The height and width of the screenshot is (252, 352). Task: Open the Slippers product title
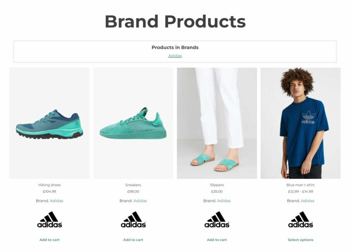217,185
